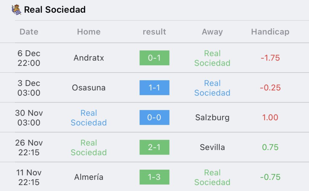Click the -1.75 handicap value

click(x=270, y=58)
